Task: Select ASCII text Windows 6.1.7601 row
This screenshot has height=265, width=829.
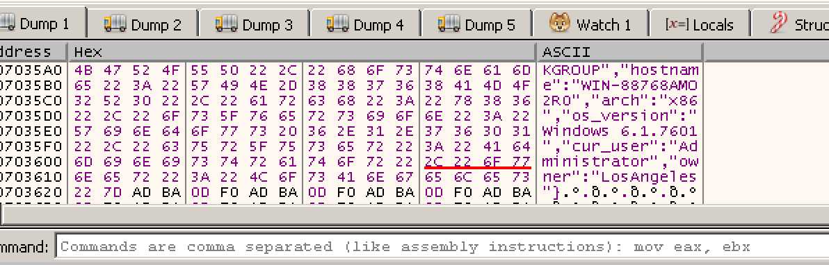Action: 620,131
